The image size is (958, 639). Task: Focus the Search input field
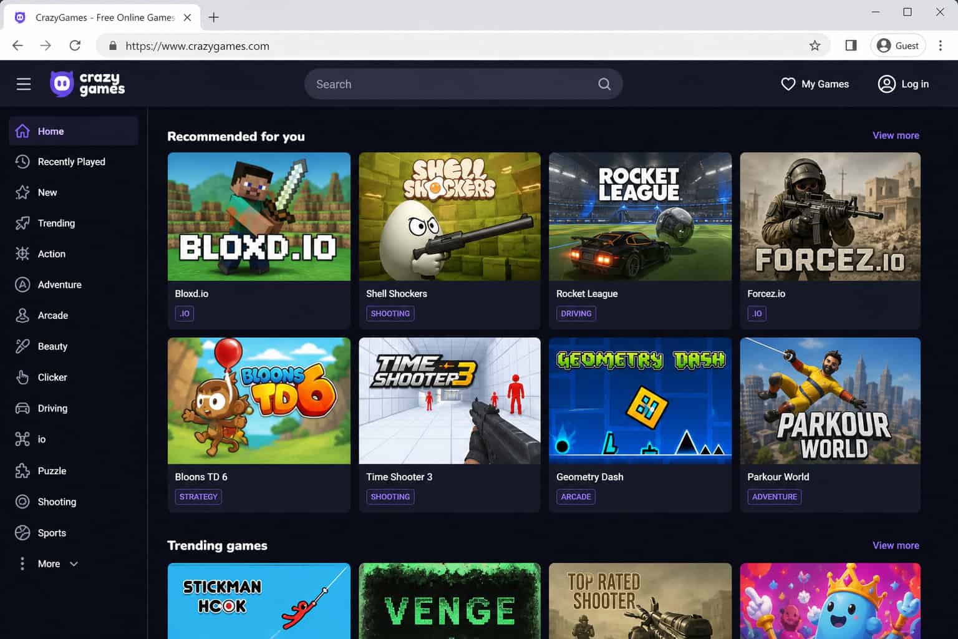pos(463,84)
